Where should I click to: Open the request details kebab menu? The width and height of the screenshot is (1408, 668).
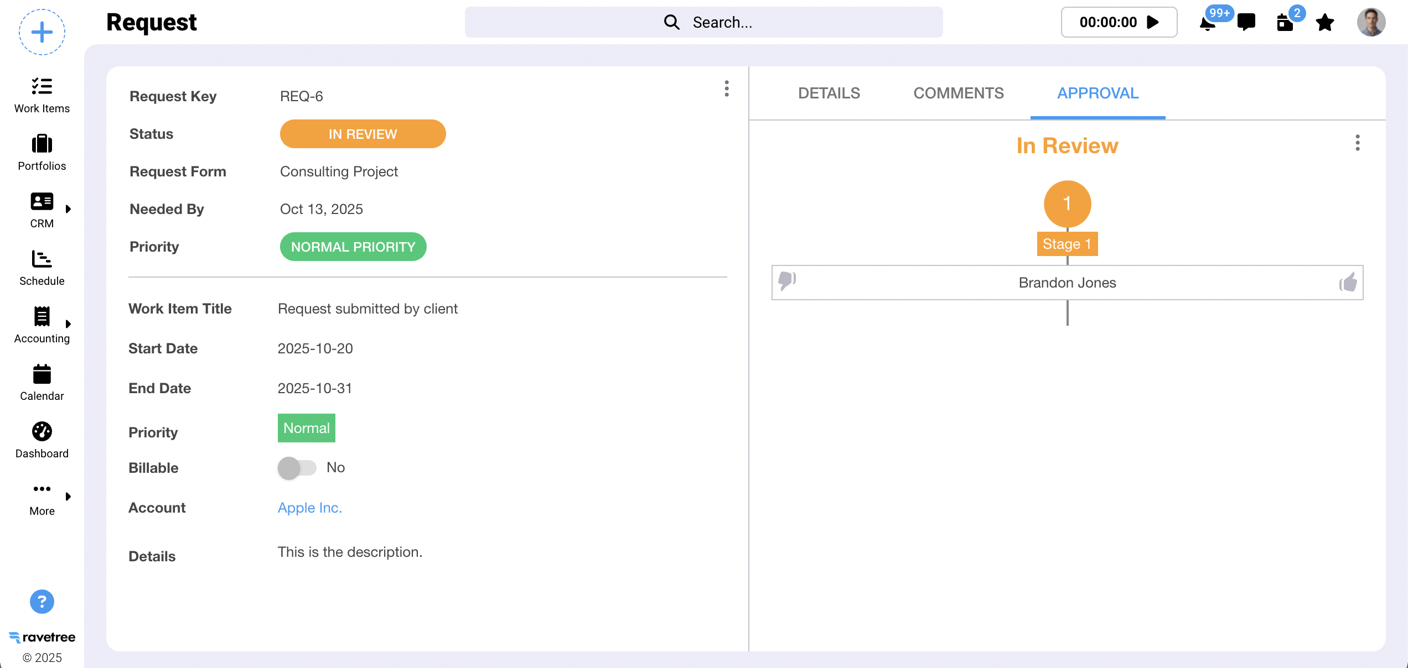pos(727,88)
